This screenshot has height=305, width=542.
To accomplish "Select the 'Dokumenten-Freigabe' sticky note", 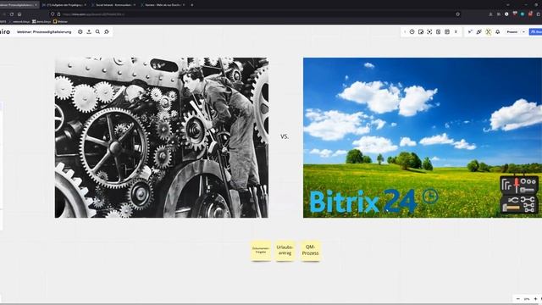I will tap(261, 251).
